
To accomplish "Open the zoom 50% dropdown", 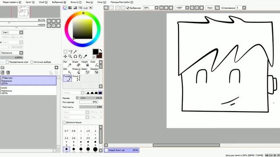I will tap(157, 8).
